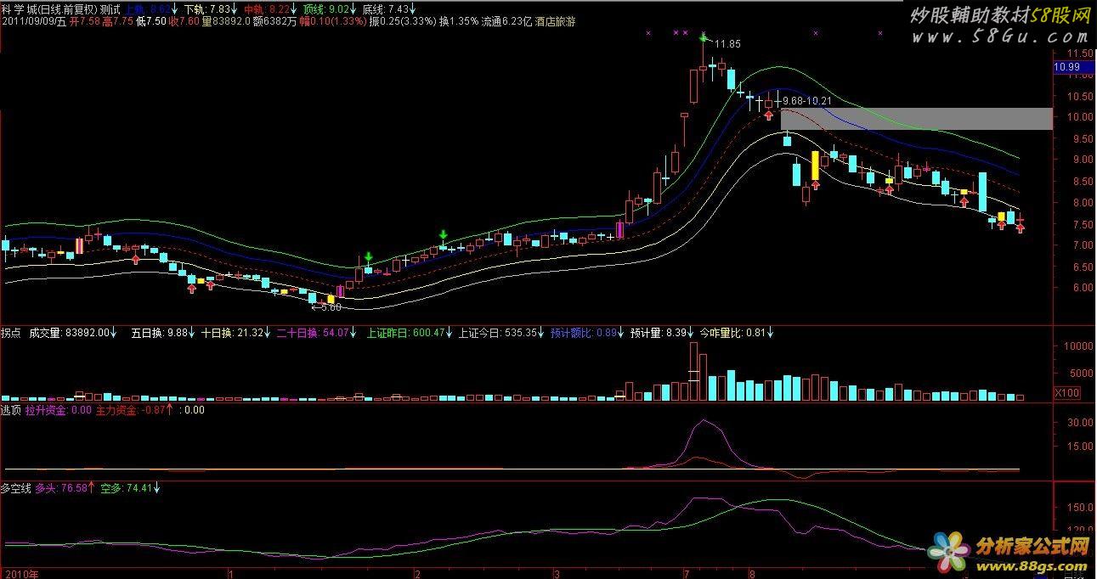Viewport: 1097px width, 579px height.
Task: Click the gray gap zone rectangle
Action: (916, 118)
